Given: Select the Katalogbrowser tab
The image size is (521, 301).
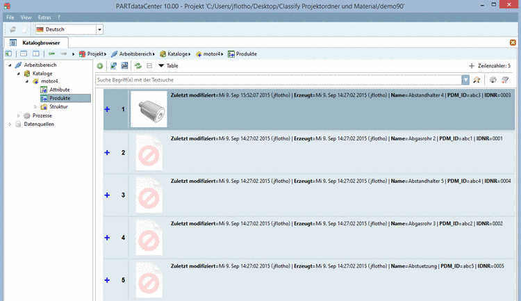Looking at the screenshot, I should click(36, 42).
